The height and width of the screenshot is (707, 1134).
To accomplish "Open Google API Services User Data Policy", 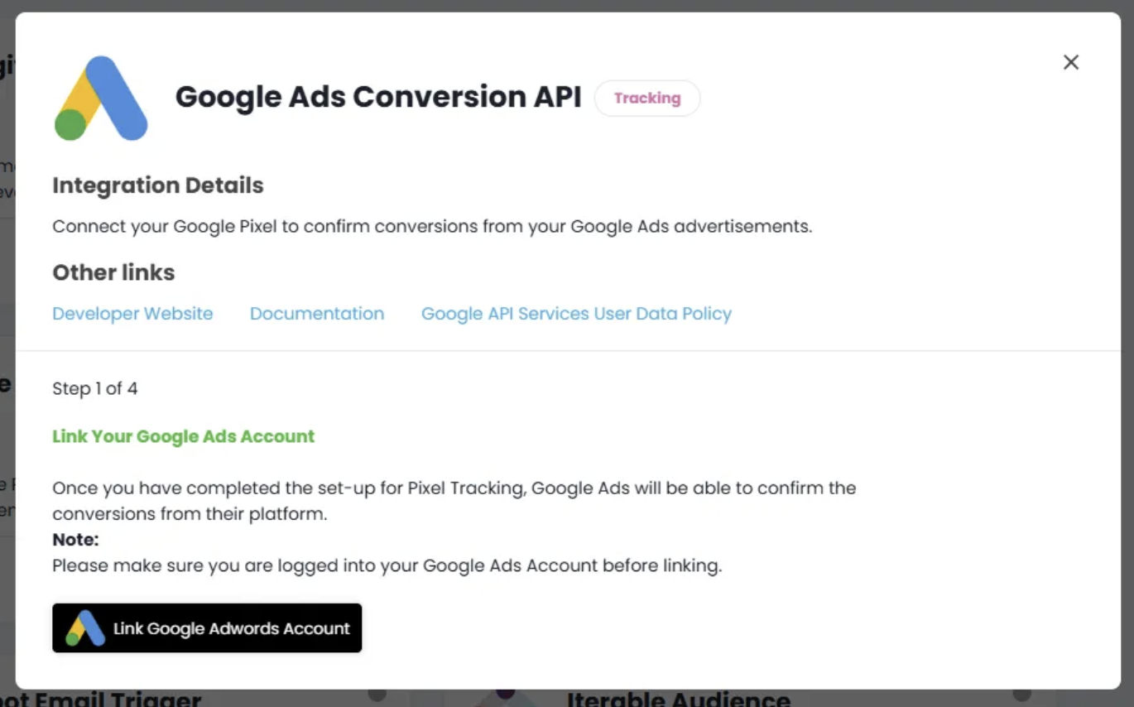I will pos(576,314).
